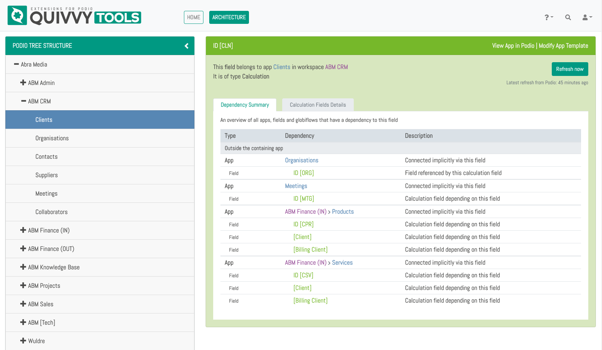Viewport: 602px width, 350px height.
Task: Open View App in Podio link
Action: (513, 46)
